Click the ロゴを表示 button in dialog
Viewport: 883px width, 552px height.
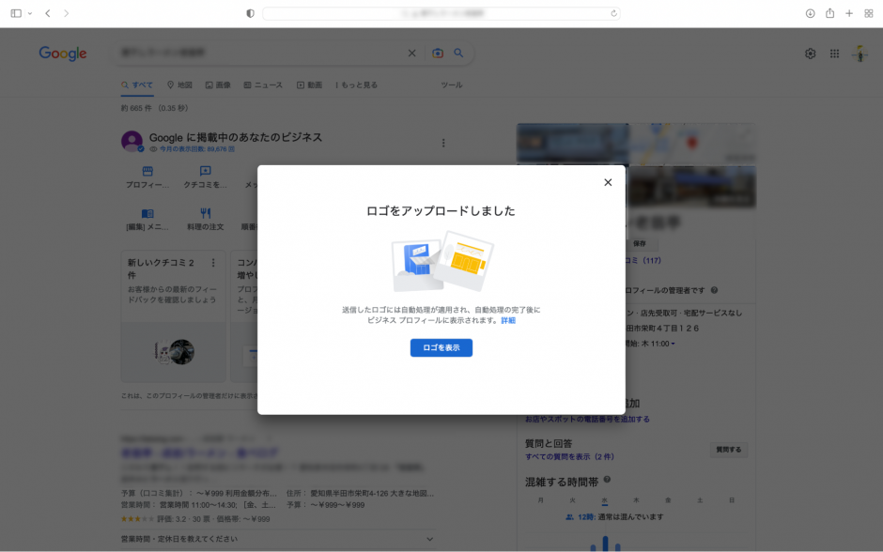point(441,348)
